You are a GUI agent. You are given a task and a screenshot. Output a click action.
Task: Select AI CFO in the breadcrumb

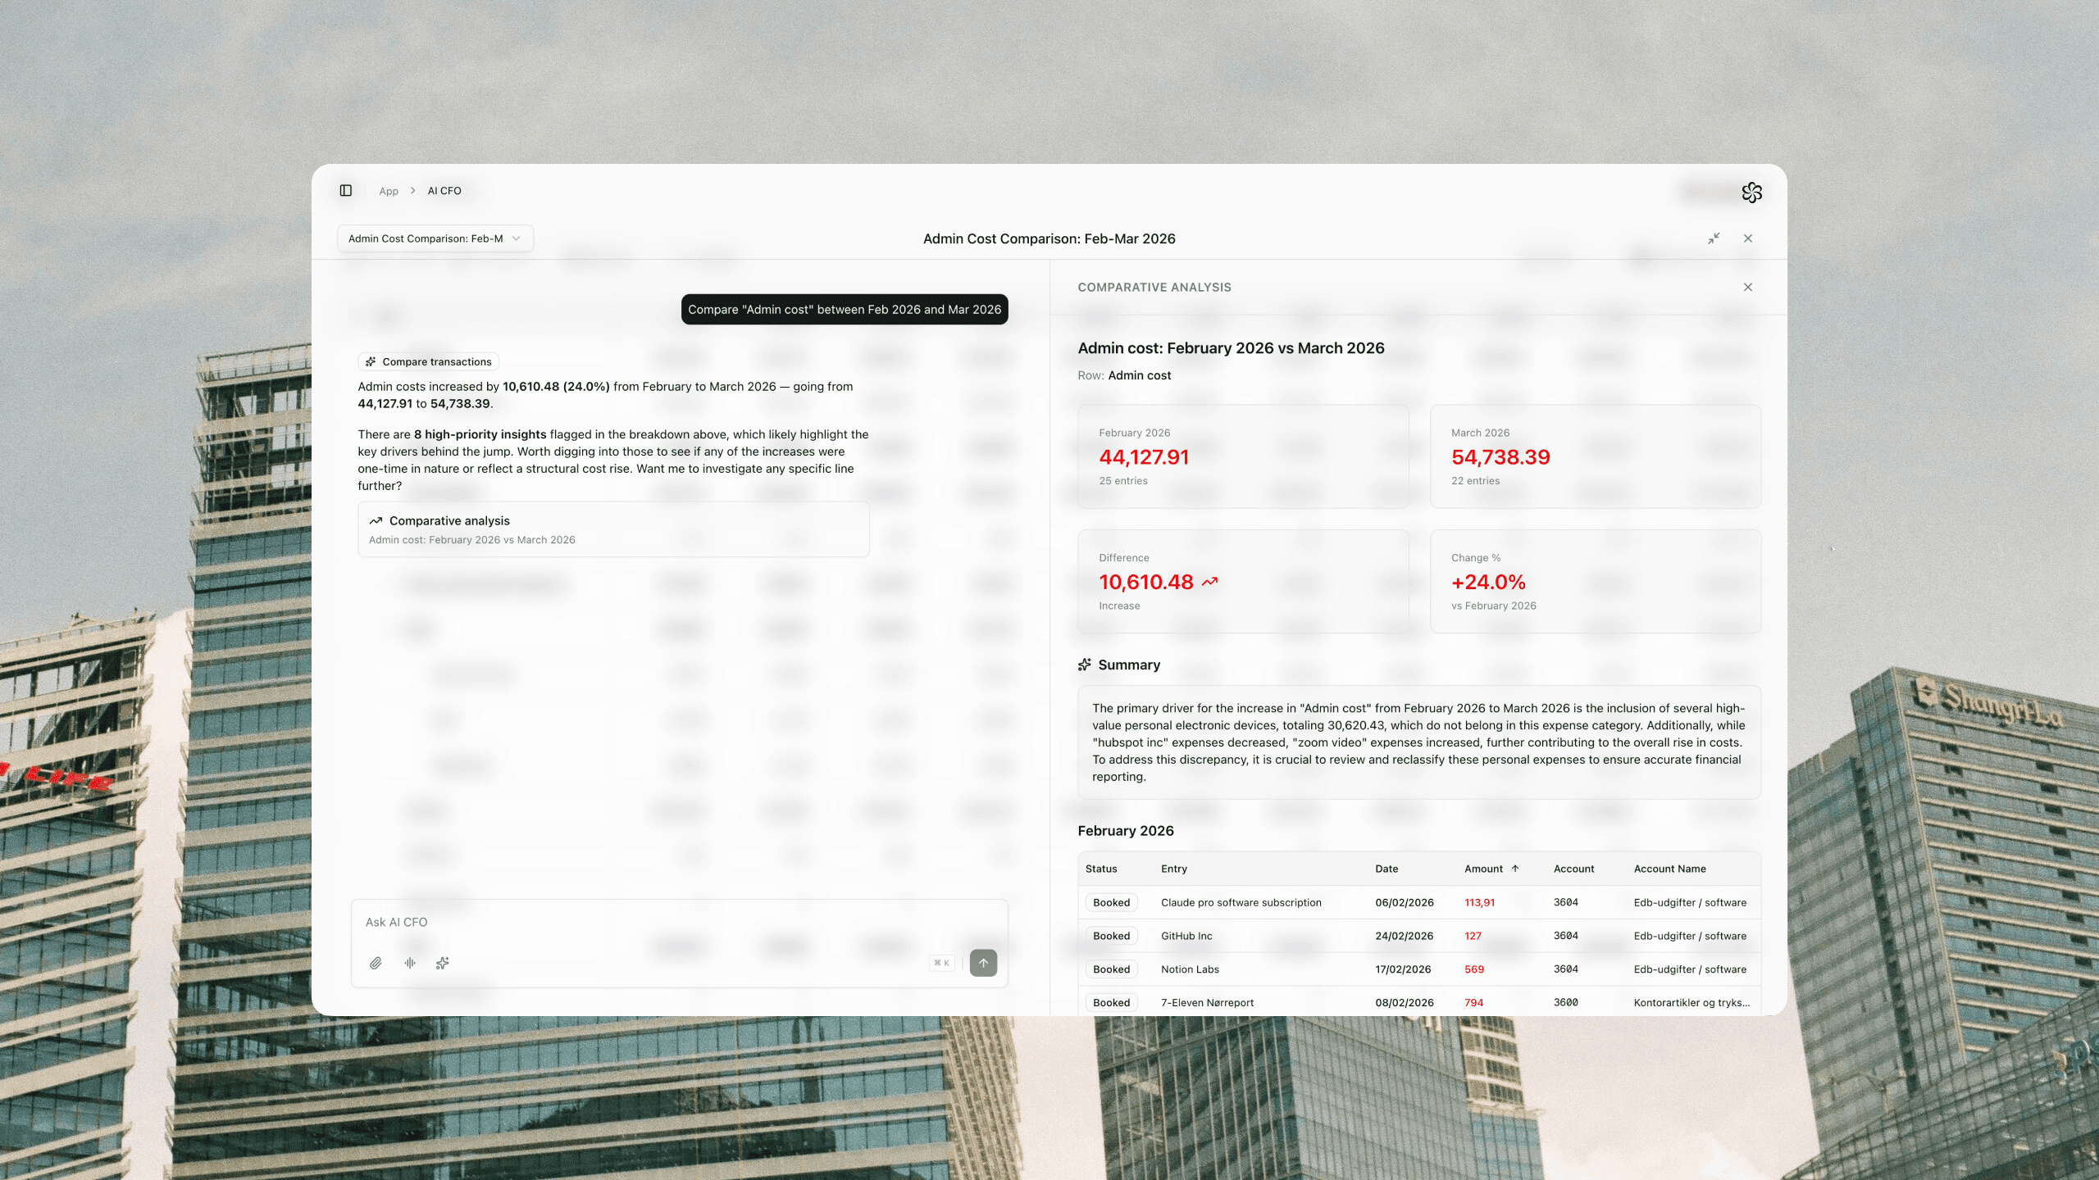click(x=444, y=190)
